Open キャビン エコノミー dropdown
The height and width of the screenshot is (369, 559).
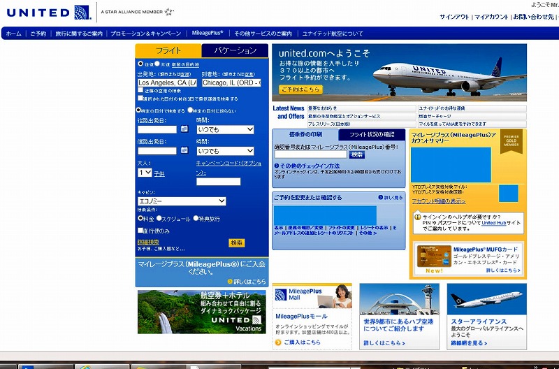pos(182,201)
